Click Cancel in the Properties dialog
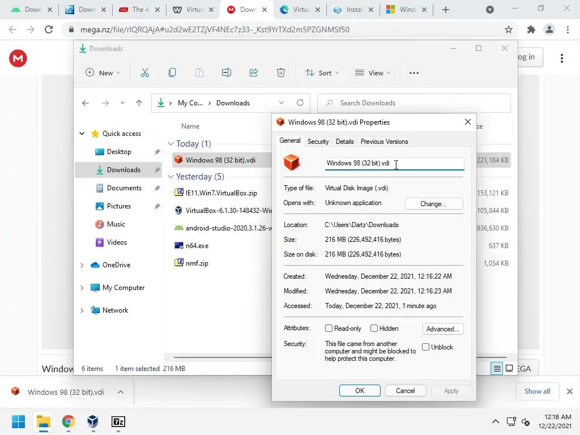The height and width of the screenshot is (435, 580). (406, 391)
